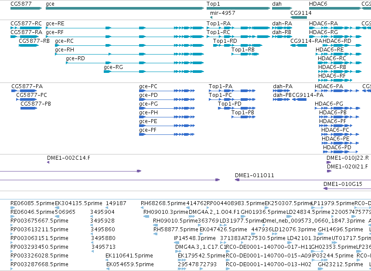Open the Top1-PD protein label

[230, 104]
